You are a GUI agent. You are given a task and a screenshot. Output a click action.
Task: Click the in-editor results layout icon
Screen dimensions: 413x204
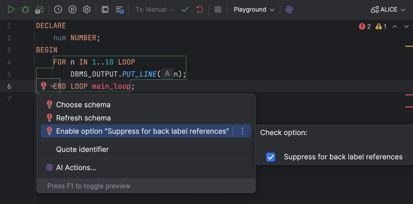tap(105, 9)
